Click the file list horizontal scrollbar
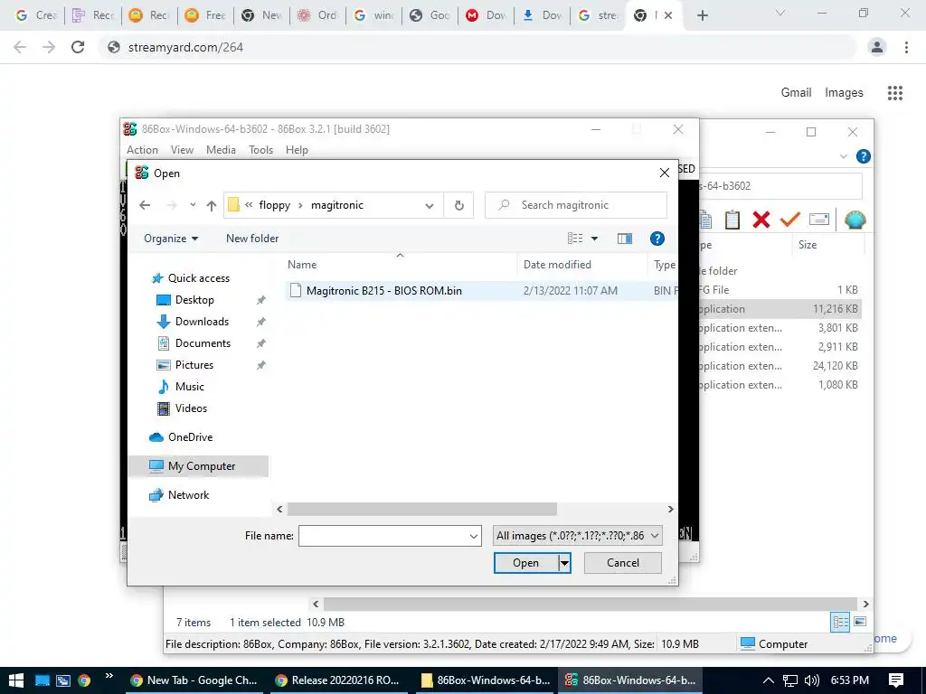 (x=422, y=510)
